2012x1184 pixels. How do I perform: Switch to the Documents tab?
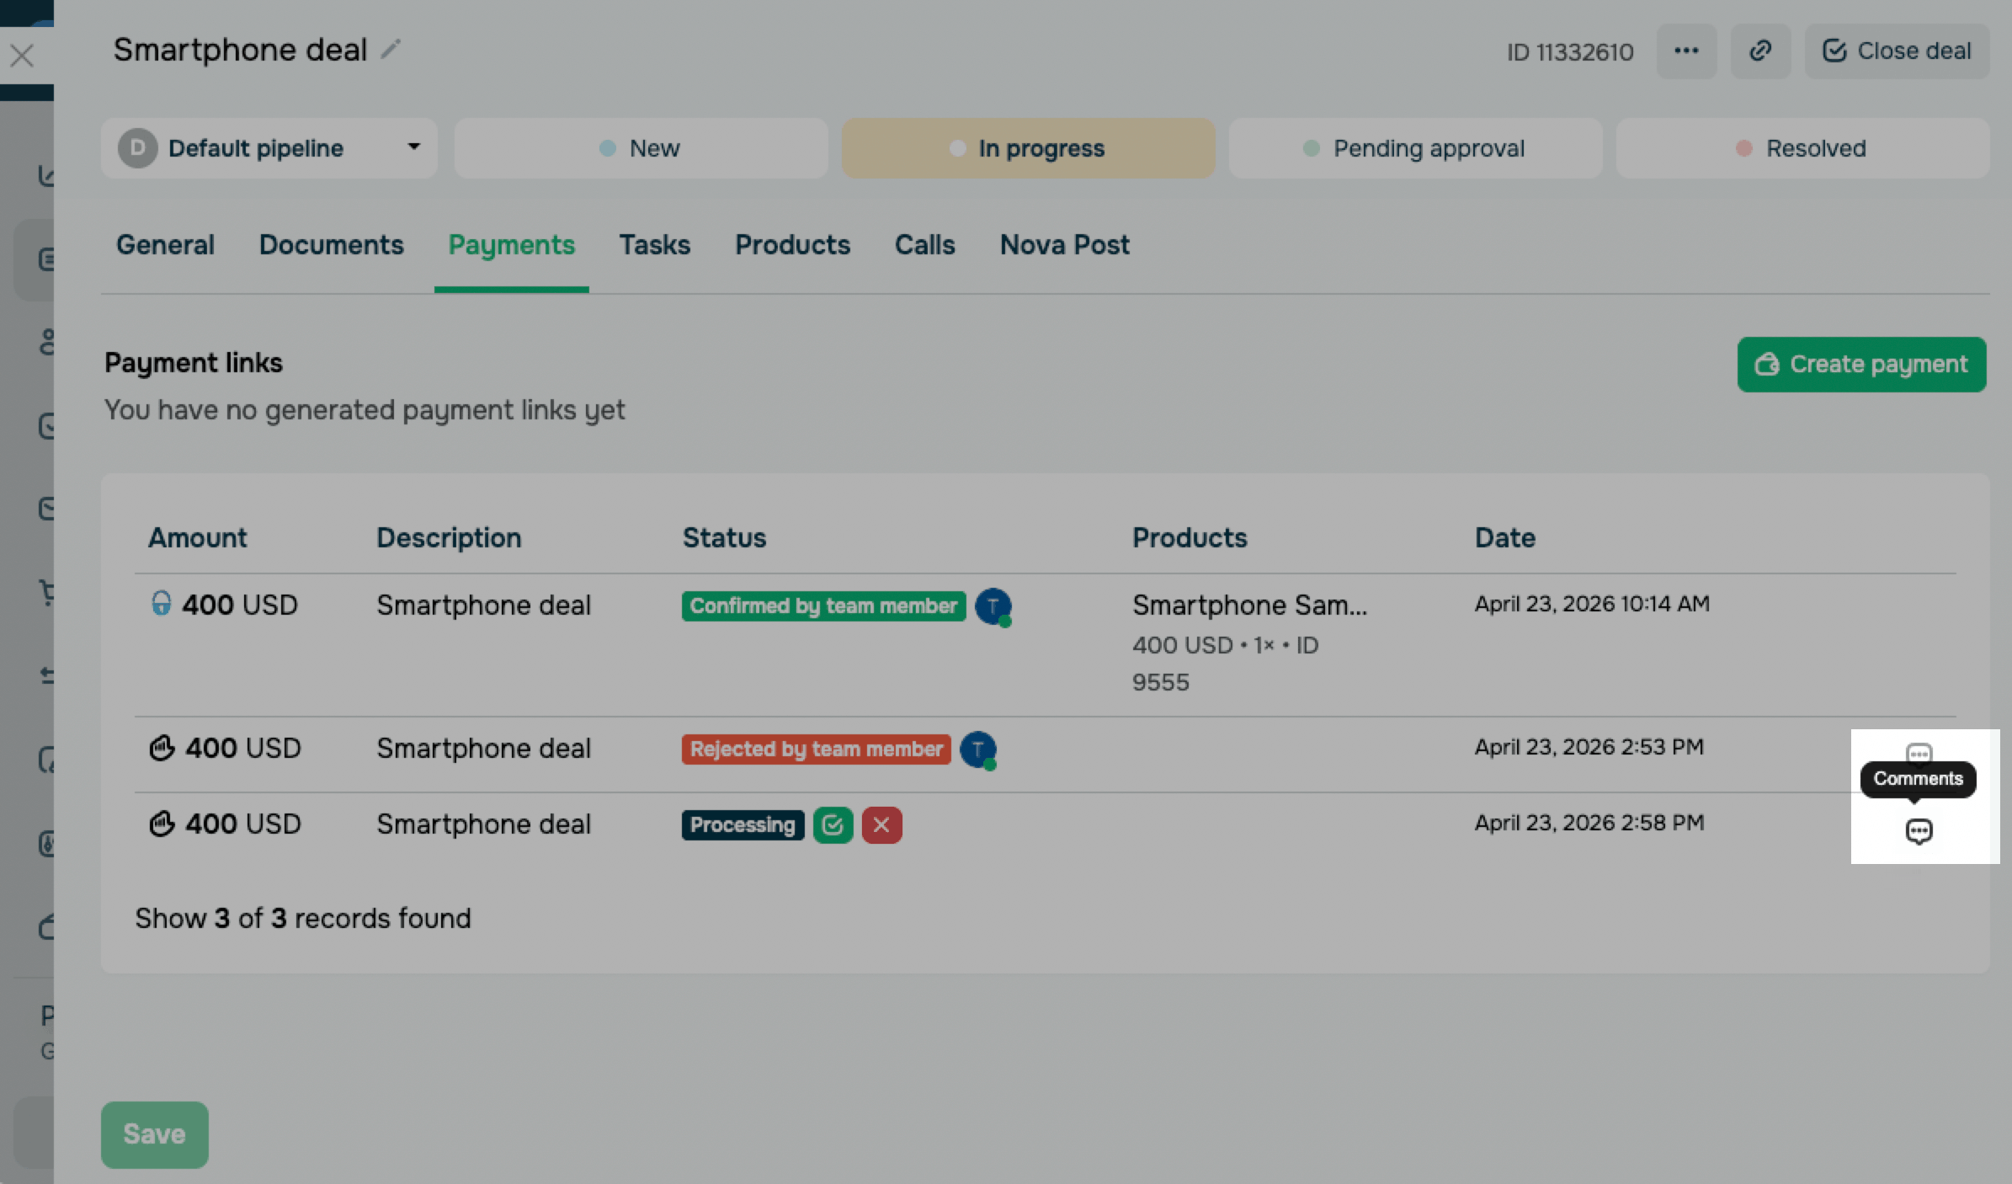click(331, 245)
